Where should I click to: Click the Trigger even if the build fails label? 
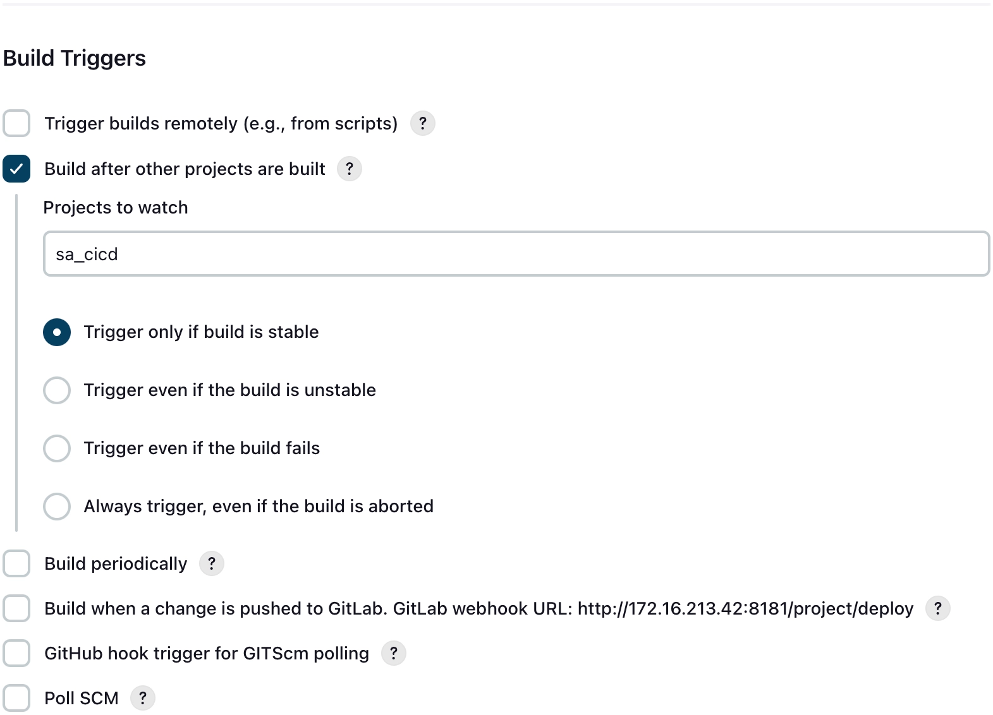(x=202, y=448)
